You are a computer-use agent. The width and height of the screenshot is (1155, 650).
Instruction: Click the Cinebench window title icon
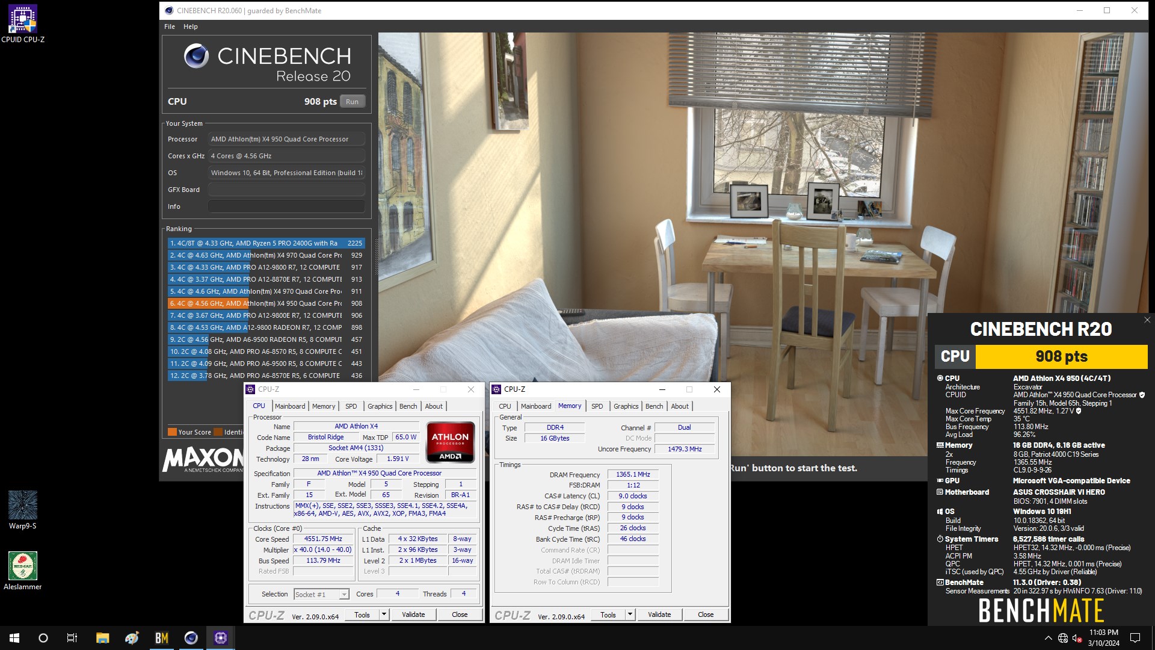[169, 10]
